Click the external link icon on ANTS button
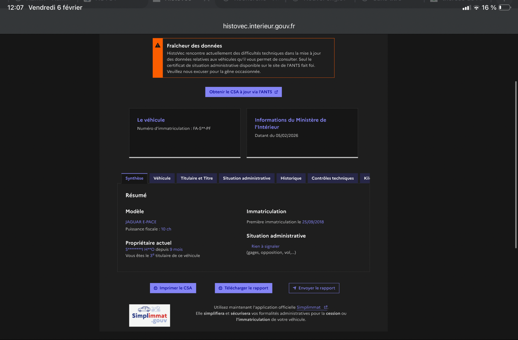The height and width of the screenshot is (340, 518). (276, 92)
